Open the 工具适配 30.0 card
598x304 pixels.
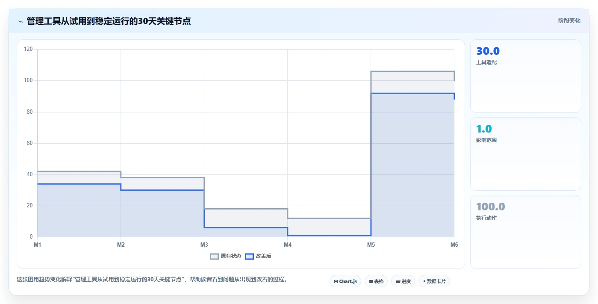pyautogui.click(x=525, y=76)
